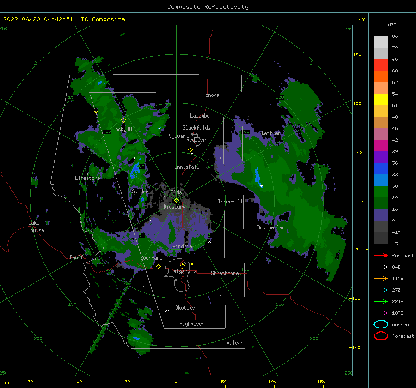Click the yellow diamond marker near Cochrane
This screenshot has width=416, height=388.
tap(159, 266)
